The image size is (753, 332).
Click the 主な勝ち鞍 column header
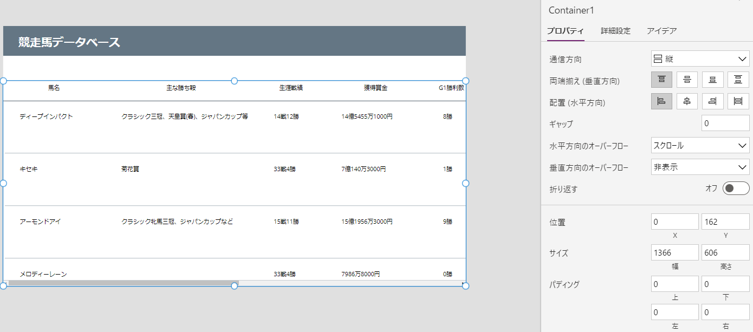pos(181,88)
